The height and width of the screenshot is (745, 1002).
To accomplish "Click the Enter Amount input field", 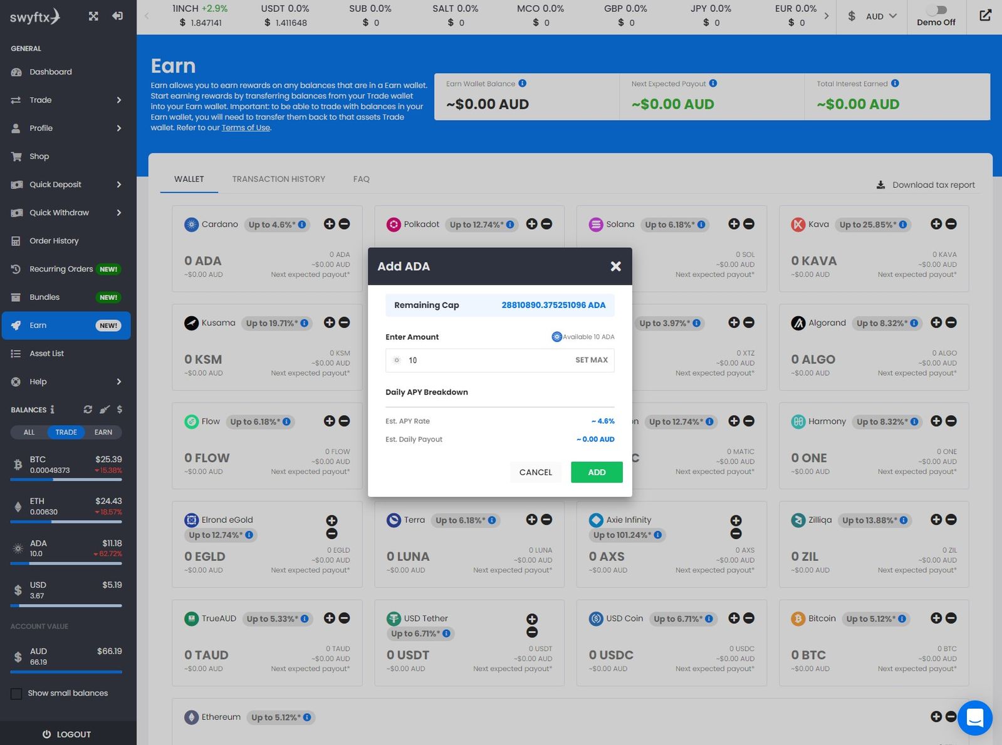I will click(x=499, y=360).
